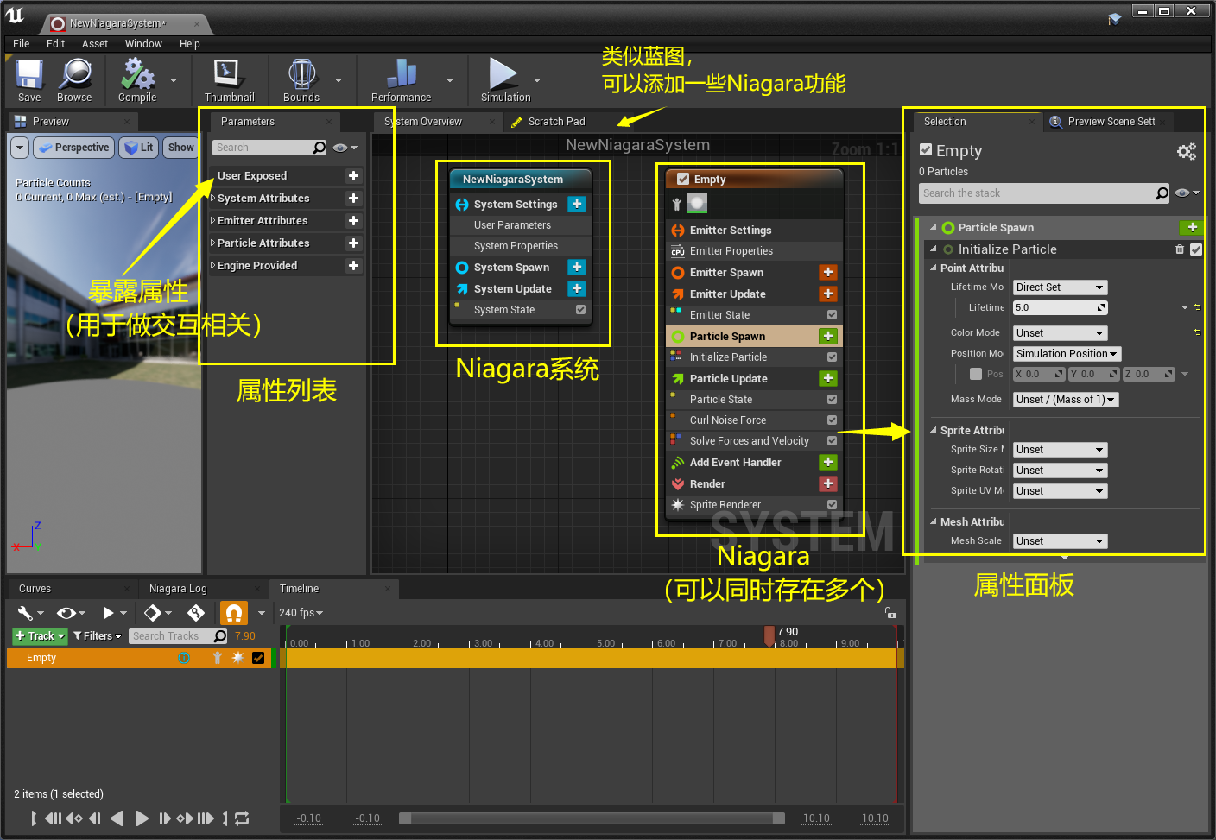Toggle timeline looping
The height and width of the screenshot is (840, 1216).
click(x=242, y=818)
